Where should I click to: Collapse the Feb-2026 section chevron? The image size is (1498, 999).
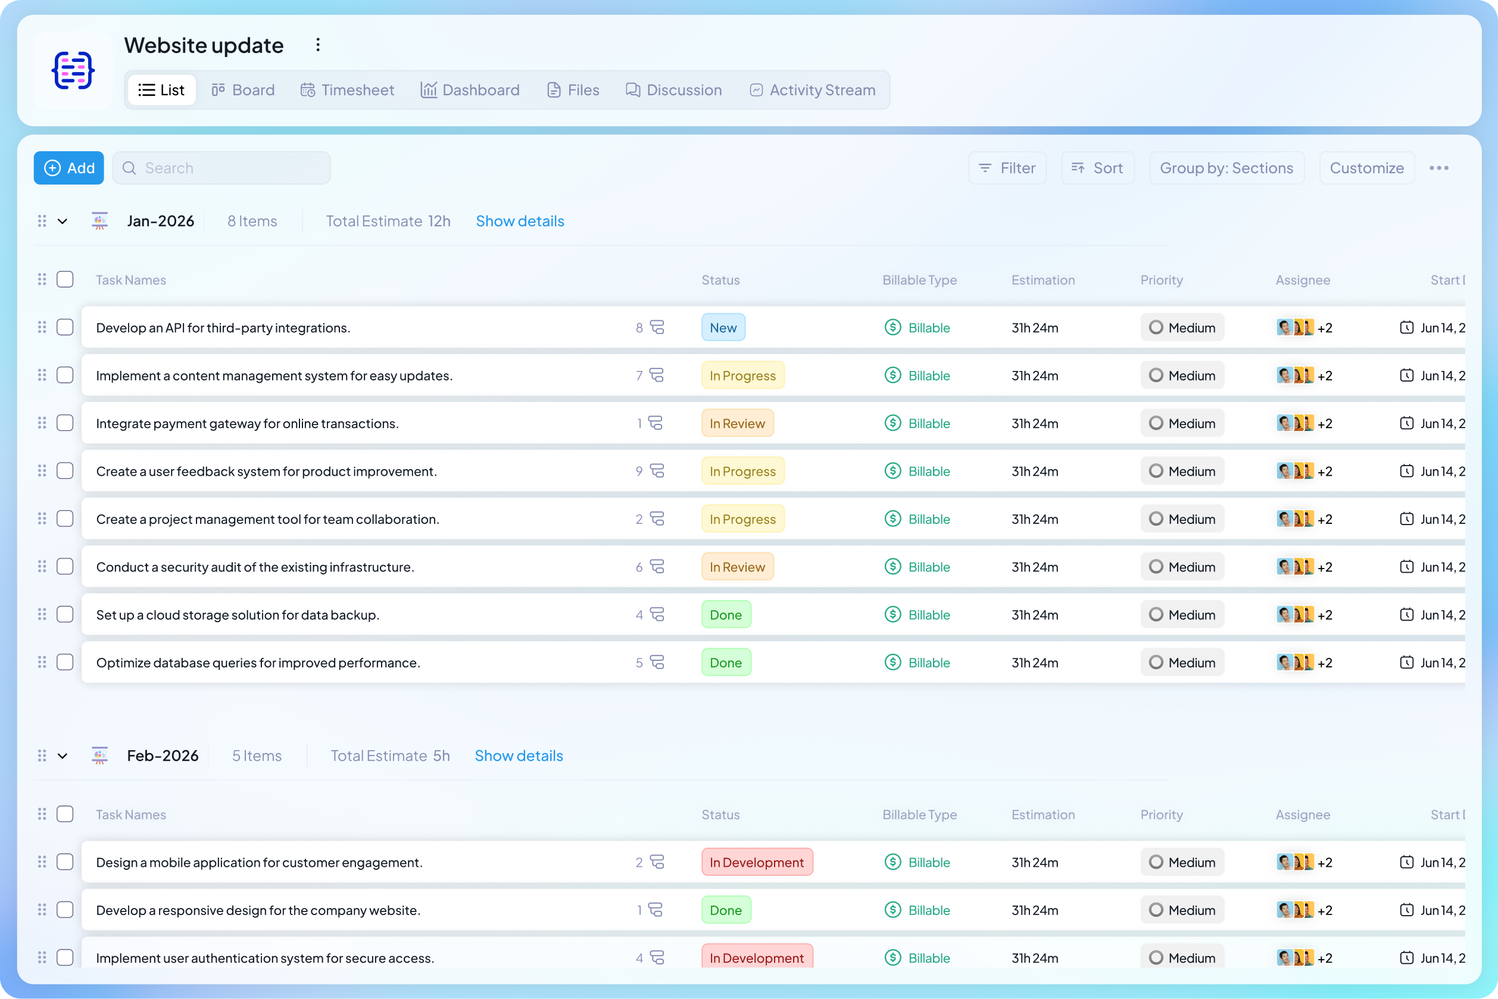click(x=62, y=756)
